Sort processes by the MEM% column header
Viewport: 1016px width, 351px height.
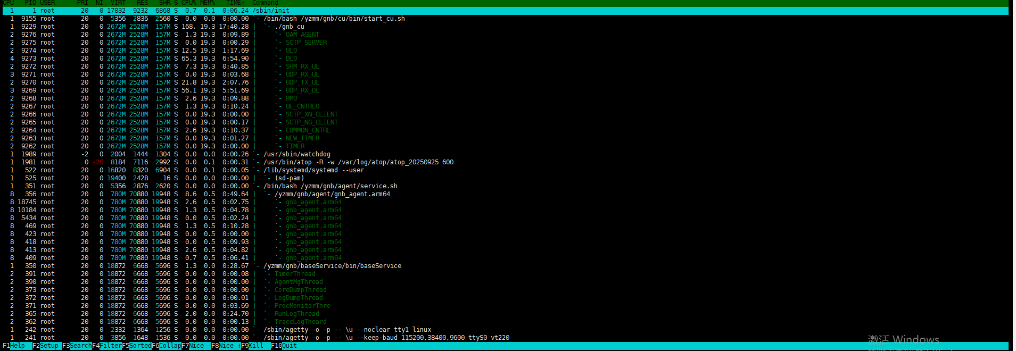208,3
